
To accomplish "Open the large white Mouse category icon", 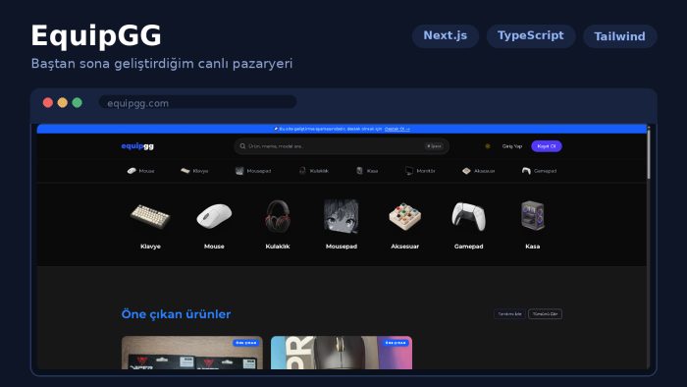I will coord(214,216).
